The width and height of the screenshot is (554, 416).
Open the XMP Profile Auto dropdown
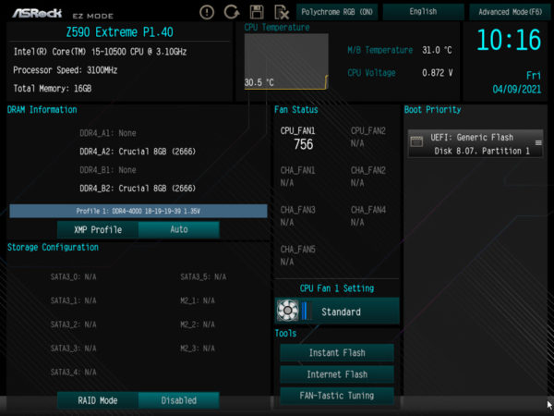tap(179, 229)
